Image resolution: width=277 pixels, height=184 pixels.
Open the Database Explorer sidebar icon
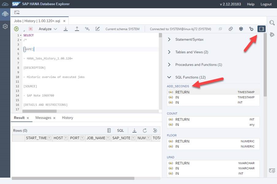click(x=5, y=14)
